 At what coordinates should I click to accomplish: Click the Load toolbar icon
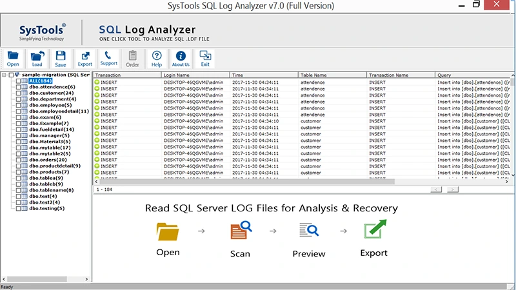tap(37, 59)
